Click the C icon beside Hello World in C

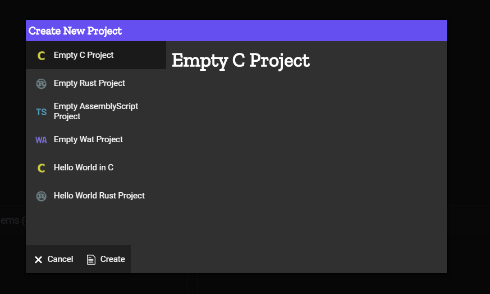tap(41, 168)
